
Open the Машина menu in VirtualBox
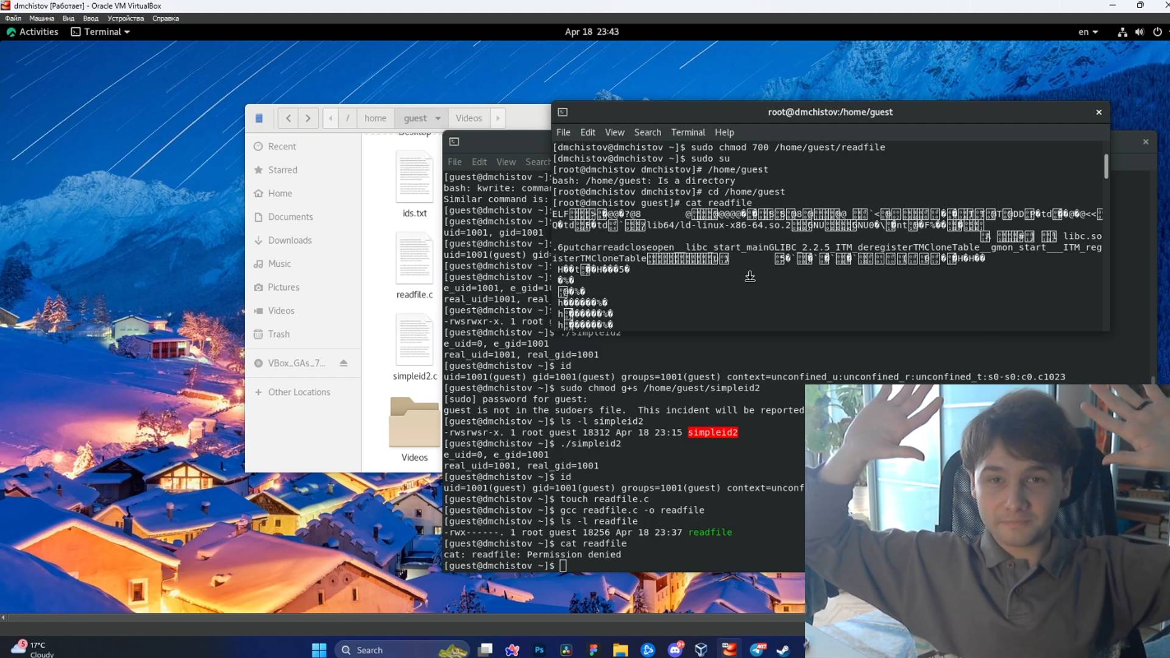41,18
